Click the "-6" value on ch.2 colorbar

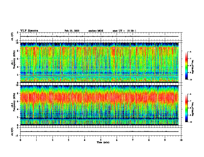[190, 94]
